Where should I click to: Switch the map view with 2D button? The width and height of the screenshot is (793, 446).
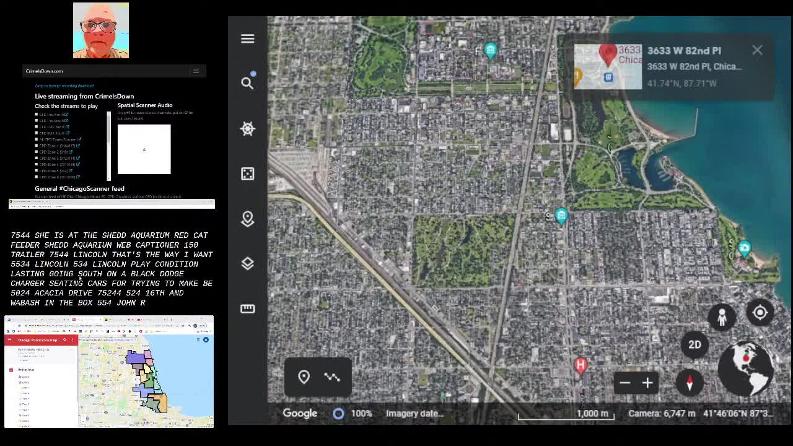[x=694, y=345]
